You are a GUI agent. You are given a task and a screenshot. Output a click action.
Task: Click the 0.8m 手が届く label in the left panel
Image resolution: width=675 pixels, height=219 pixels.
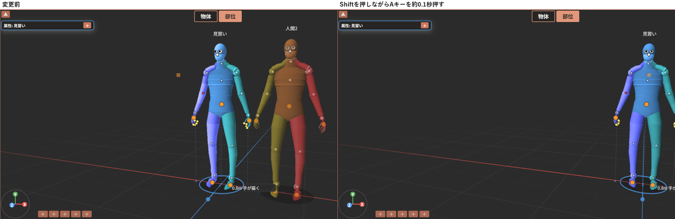pyautogui.click(x=246, y=188)
